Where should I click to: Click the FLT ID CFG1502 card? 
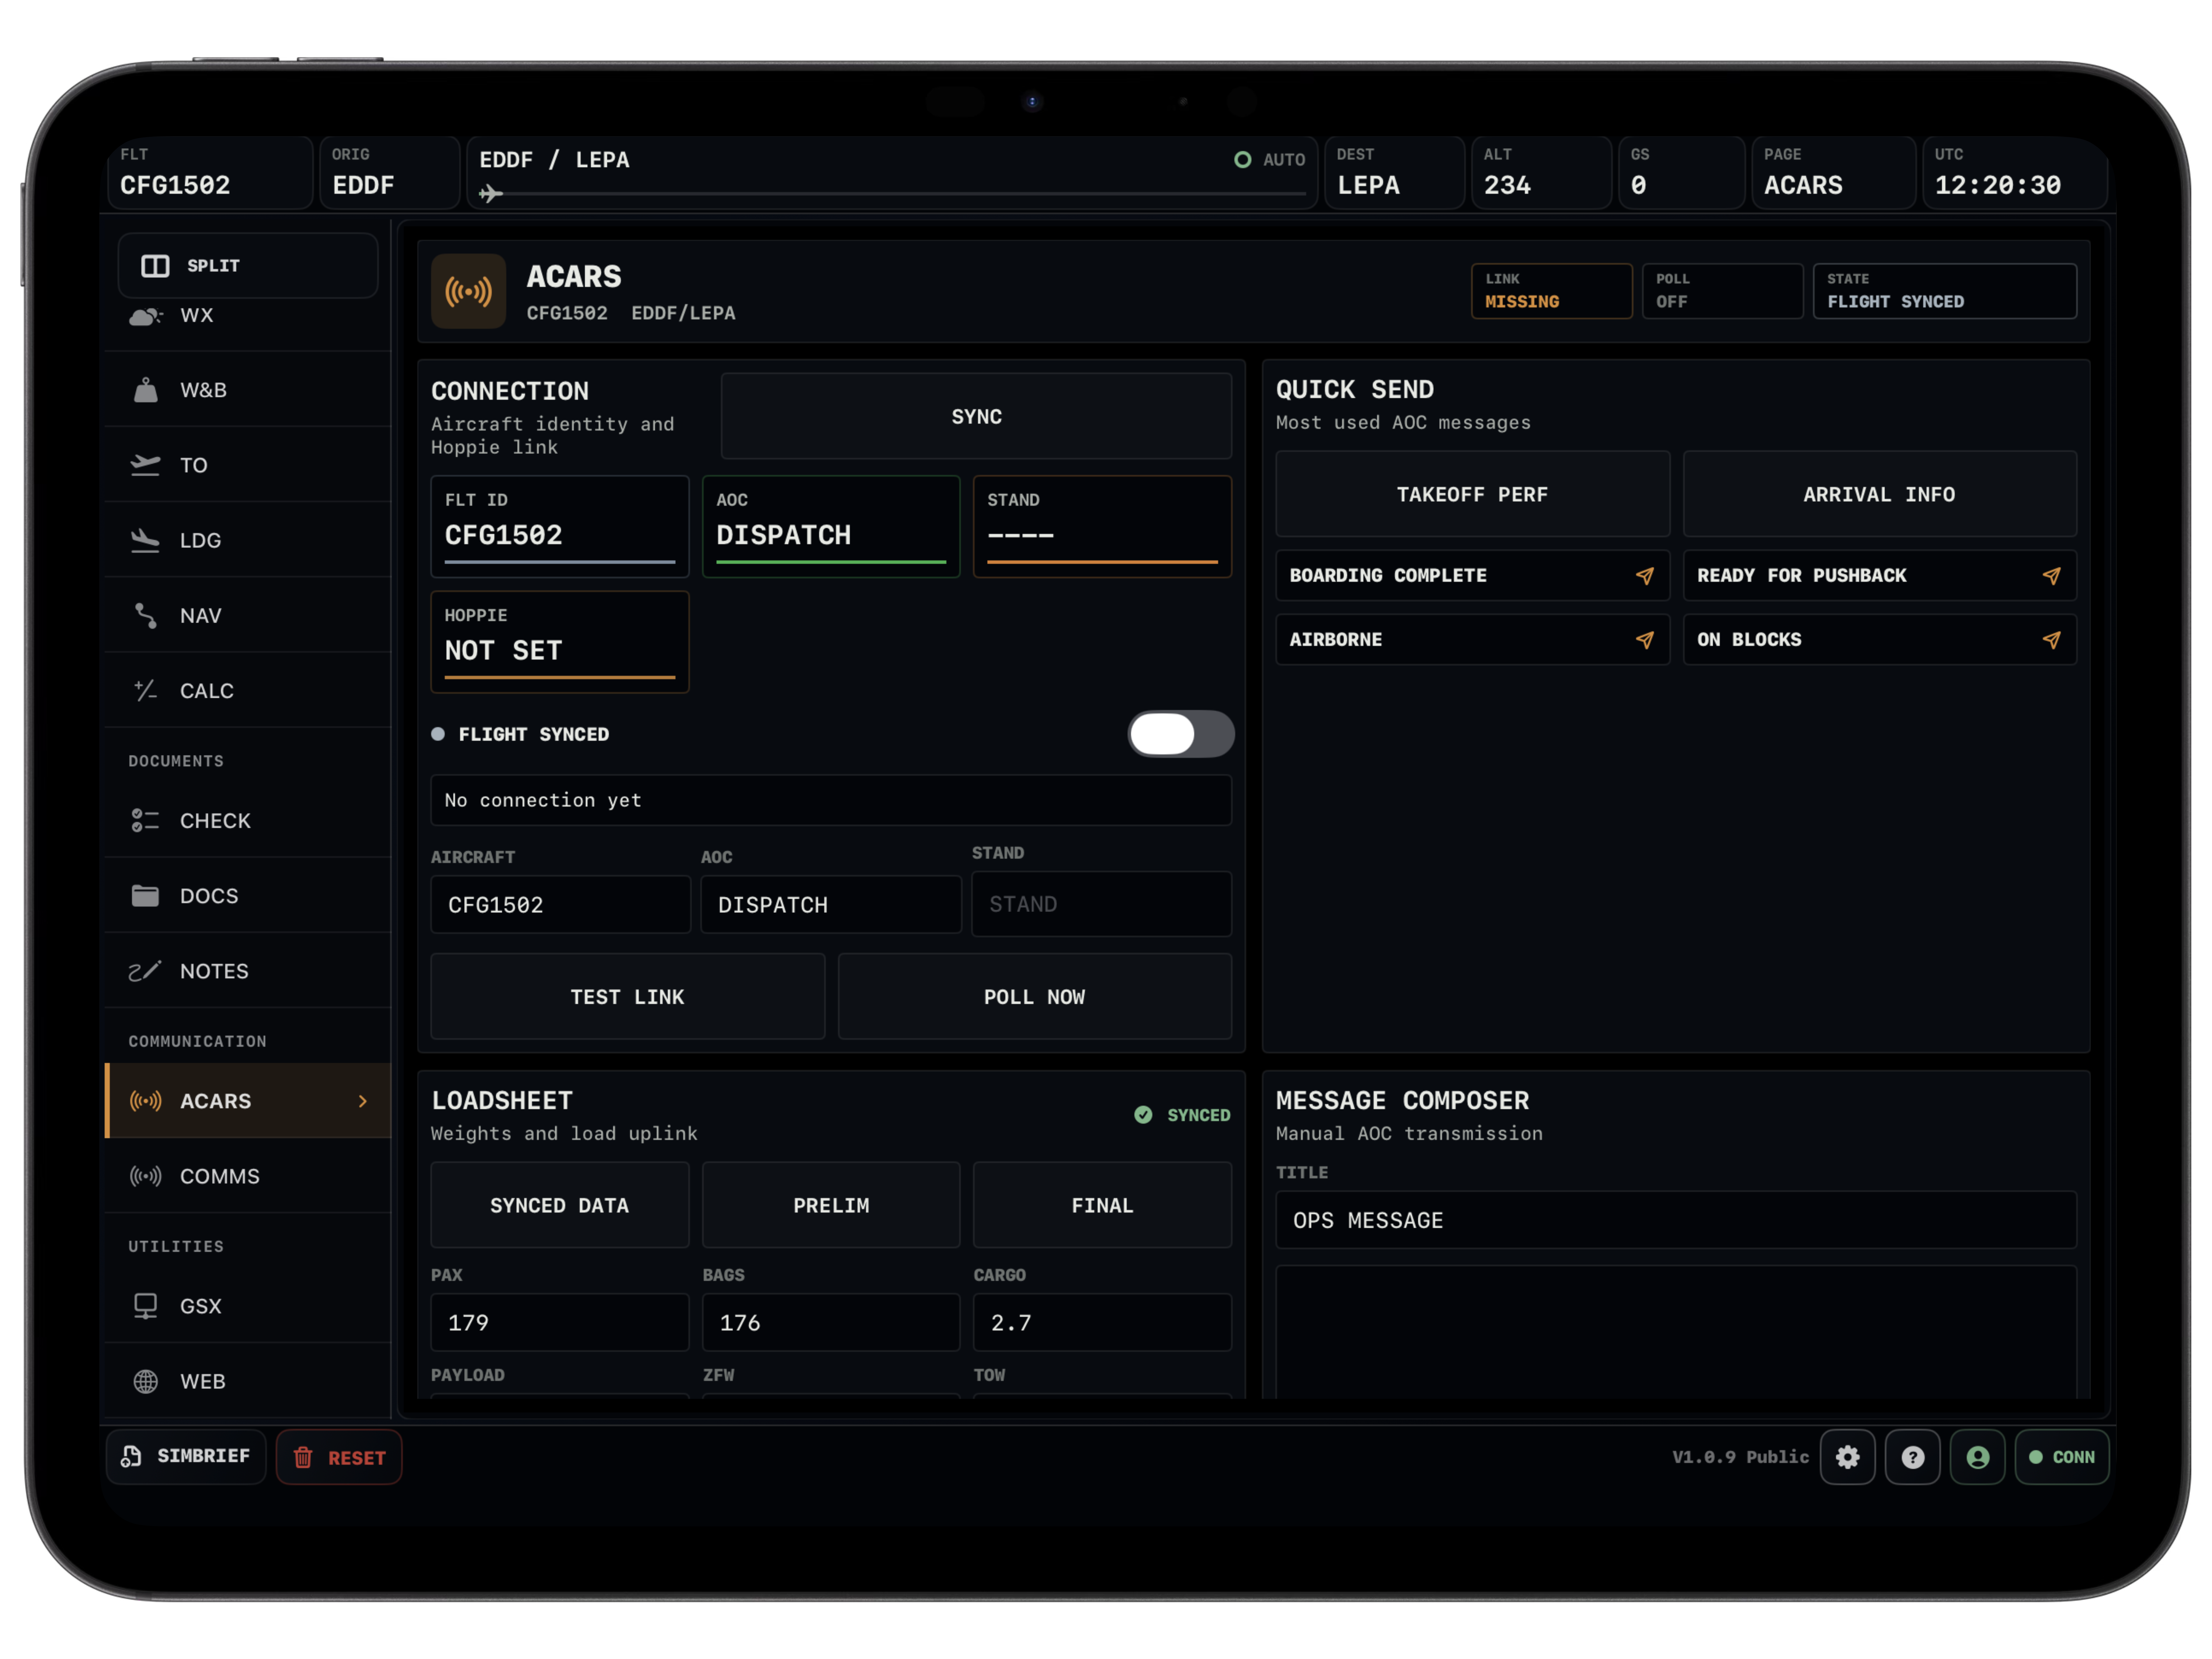click(560, 527)
